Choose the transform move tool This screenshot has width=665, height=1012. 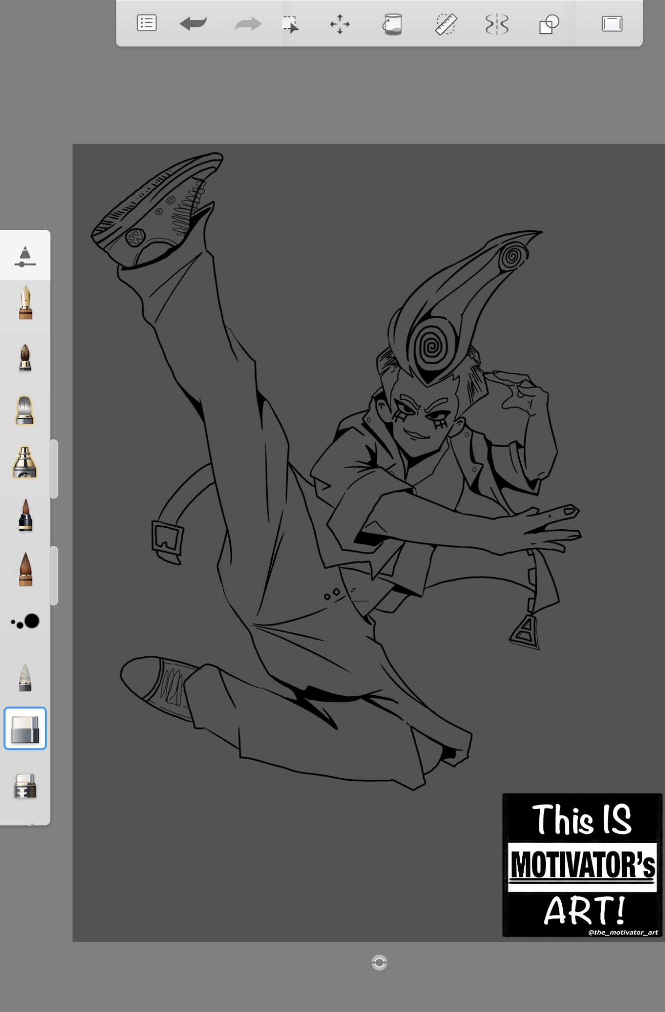(x=340, y=24)
